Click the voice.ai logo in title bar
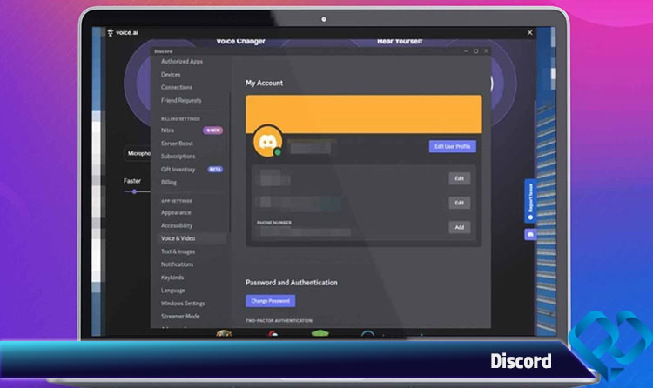This screenshot has width=653, height=388. [x=123, y=32]
